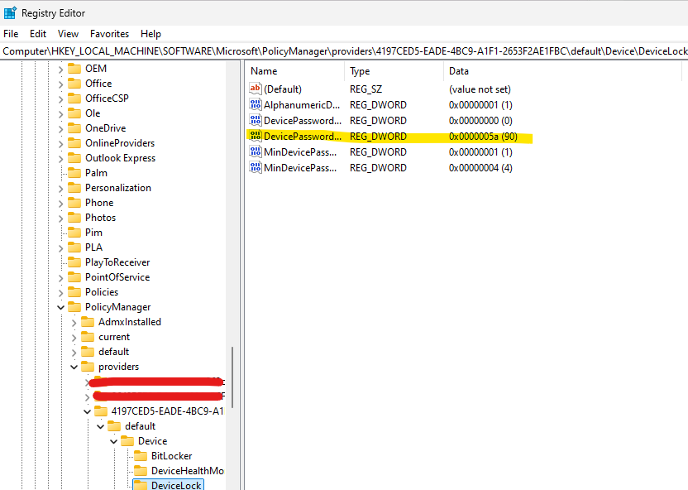Select the data value 0x00000000 (0)

480,121
